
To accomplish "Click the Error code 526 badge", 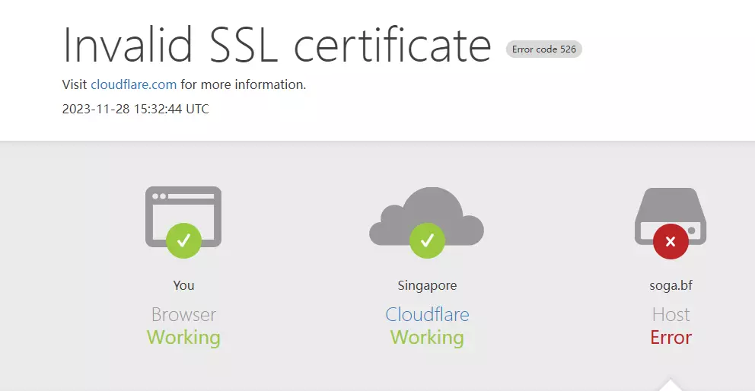I will 543,49.
